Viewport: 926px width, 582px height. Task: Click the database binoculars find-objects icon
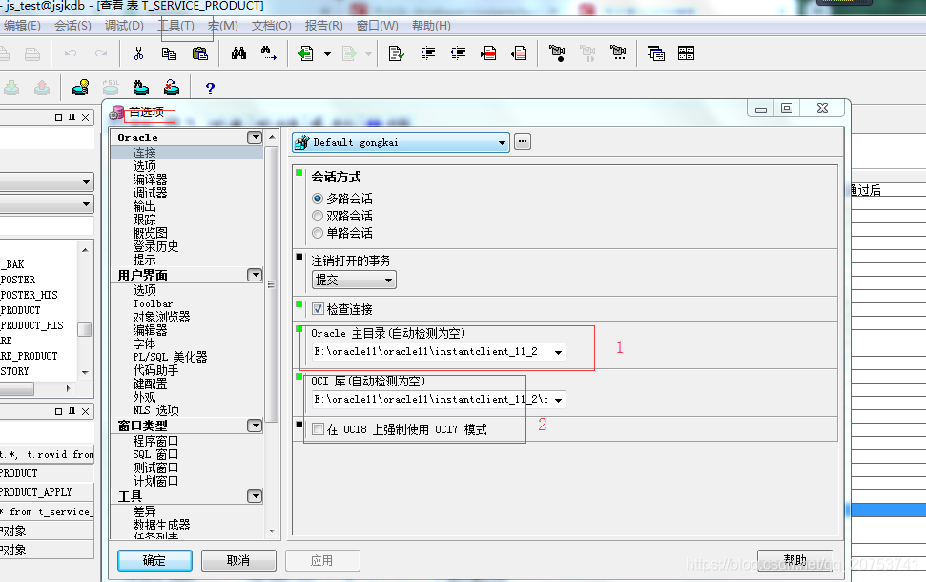(x=140, y=88)
